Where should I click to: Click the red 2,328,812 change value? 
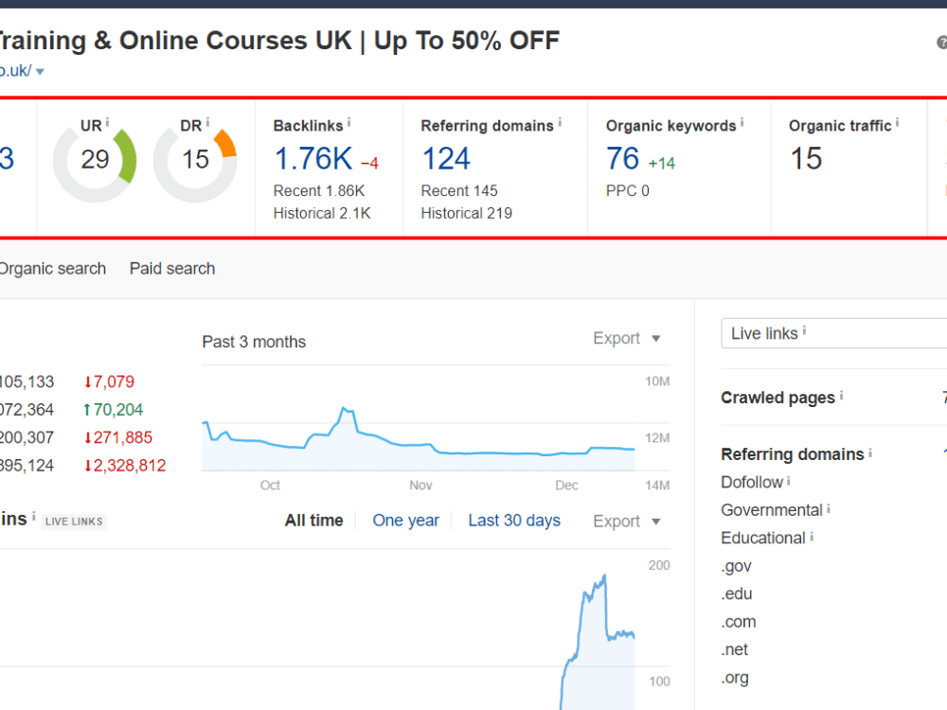pyautogui.click(x=125, y=466)
